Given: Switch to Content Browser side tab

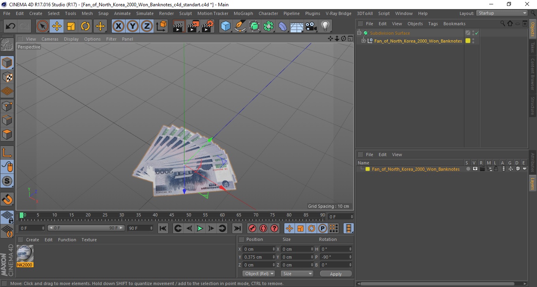Looking at the screenshot, I should tap(533, 74).
